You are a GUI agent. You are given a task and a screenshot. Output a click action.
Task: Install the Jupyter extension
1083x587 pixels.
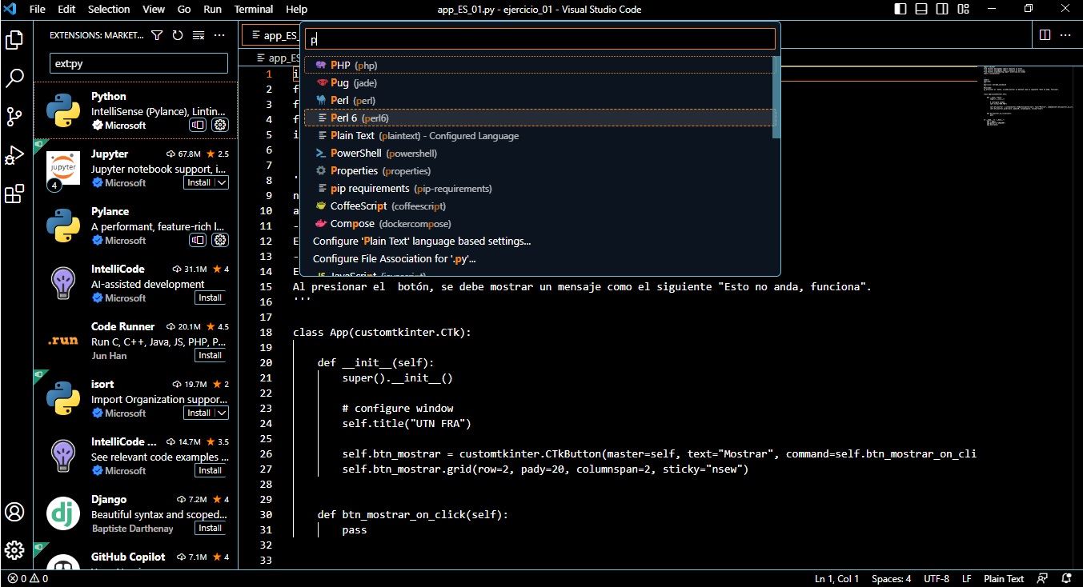click(x=199, y=182)
